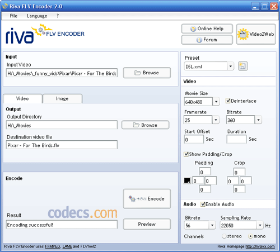Open the Movie Size 640x480 dropdown
Screen dimensions: 280x252
[x=216, y=102]
